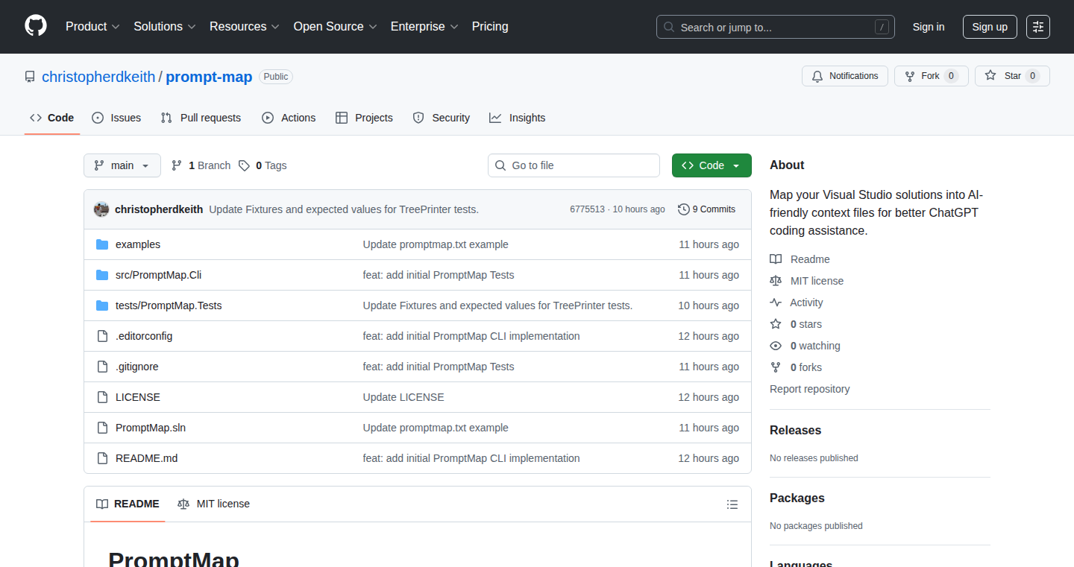Click the src/PromptMap.Cli folder icon
Screen dimensions: 1074x567
[102, 275]
